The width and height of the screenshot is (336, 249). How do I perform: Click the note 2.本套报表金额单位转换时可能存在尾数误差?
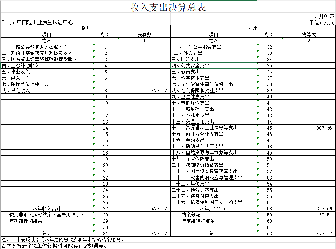coord(54,246)
